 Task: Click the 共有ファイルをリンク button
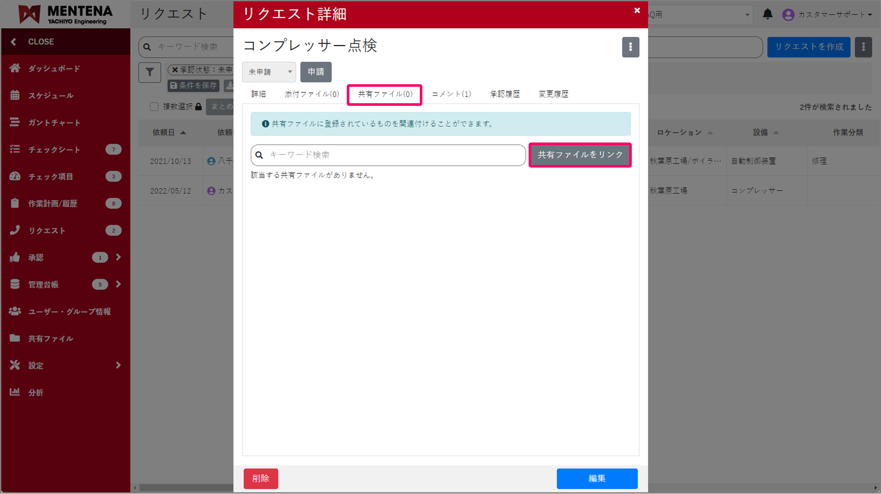coord(580,154)
